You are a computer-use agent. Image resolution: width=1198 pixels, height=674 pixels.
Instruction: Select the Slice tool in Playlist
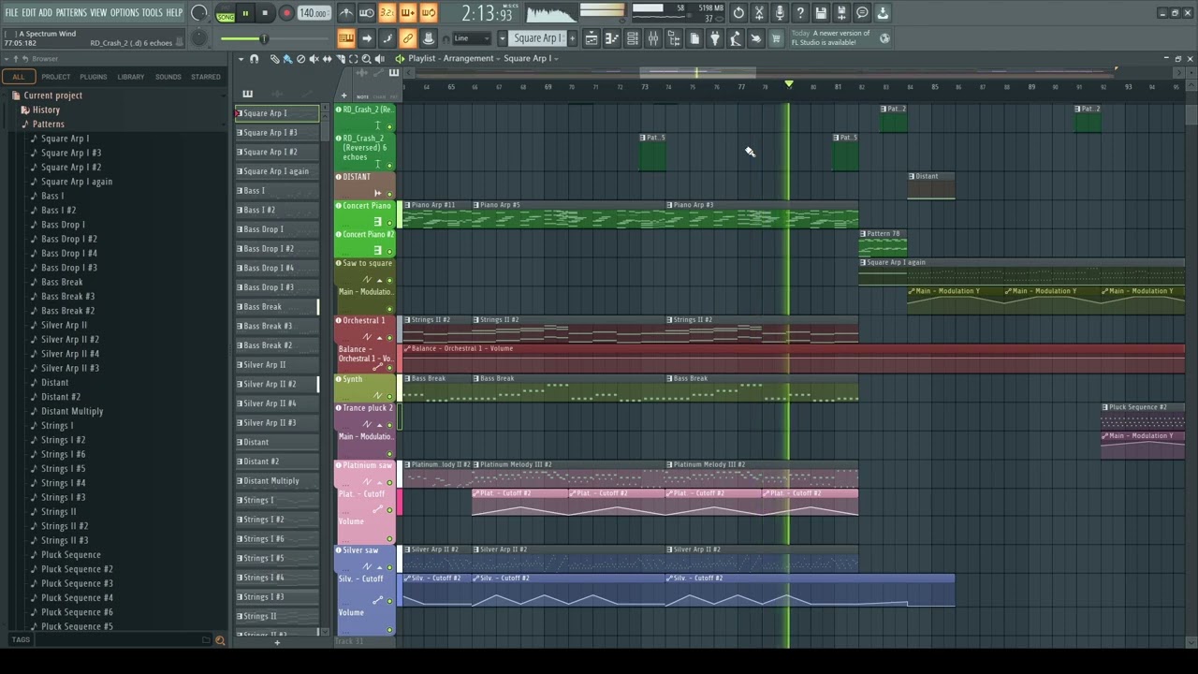pyautogui.click(x=340, y=59)
